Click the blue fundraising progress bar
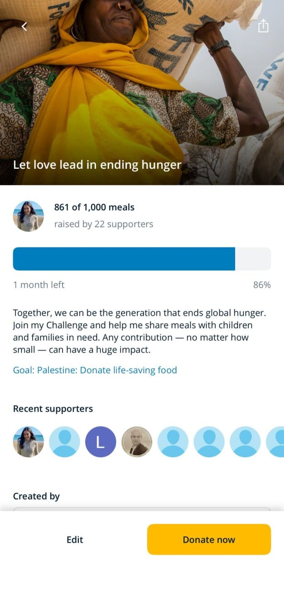This screenshot has width=284, height=590. (x=124, y=259)
